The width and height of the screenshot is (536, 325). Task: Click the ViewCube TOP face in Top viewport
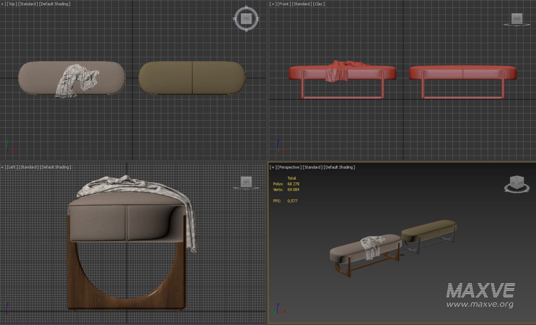246,19
